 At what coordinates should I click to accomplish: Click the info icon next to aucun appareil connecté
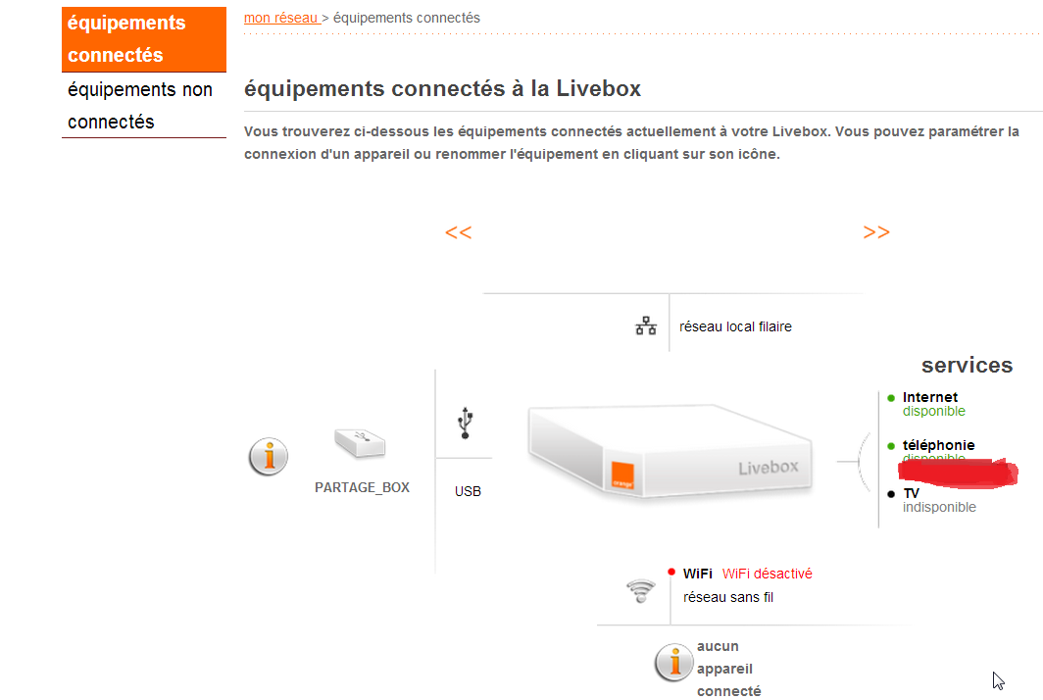(x=673, y=663)
